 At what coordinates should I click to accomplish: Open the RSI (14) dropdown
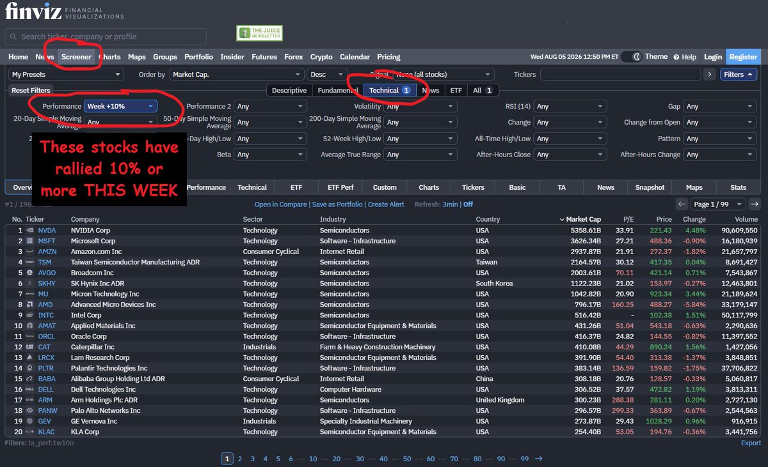[x=570, y=106]
